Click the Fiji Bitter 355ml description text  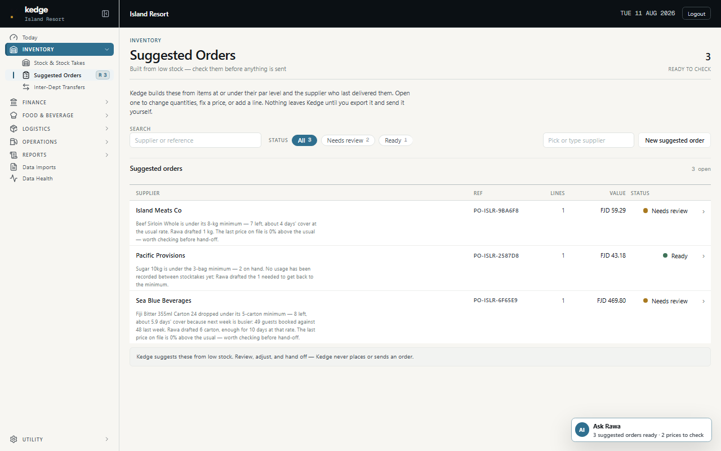tap(226, 326)
